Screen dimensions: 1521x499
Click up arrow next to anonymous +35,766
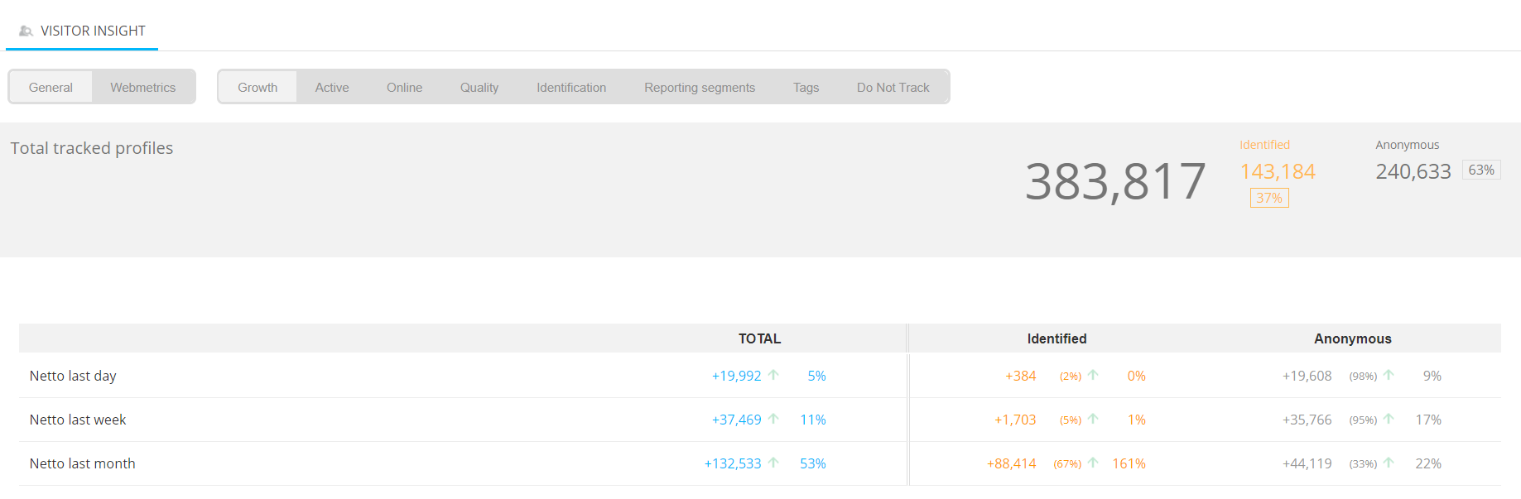coord(1389,419)
